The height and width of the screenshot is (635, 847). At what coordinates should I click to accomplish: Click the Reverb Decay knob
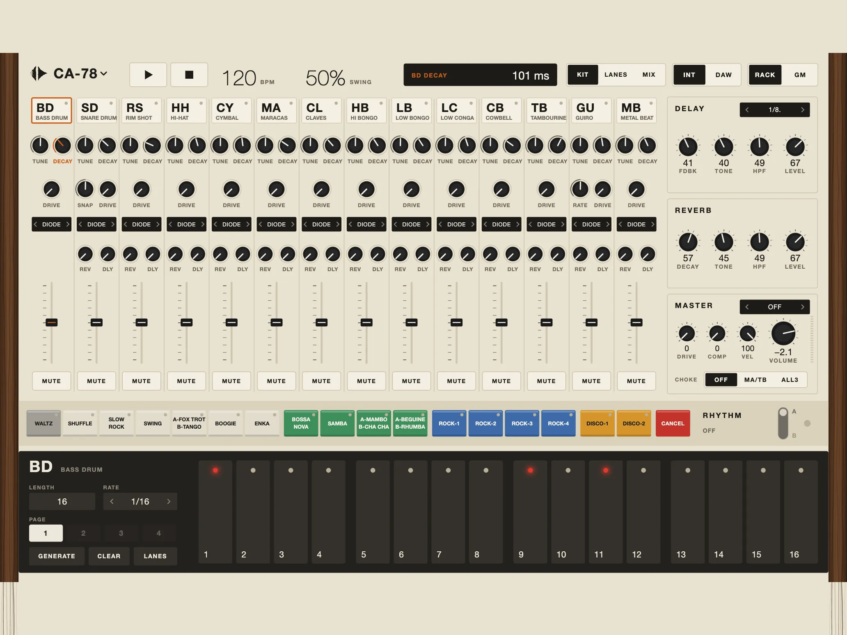[x=688, y=242]
